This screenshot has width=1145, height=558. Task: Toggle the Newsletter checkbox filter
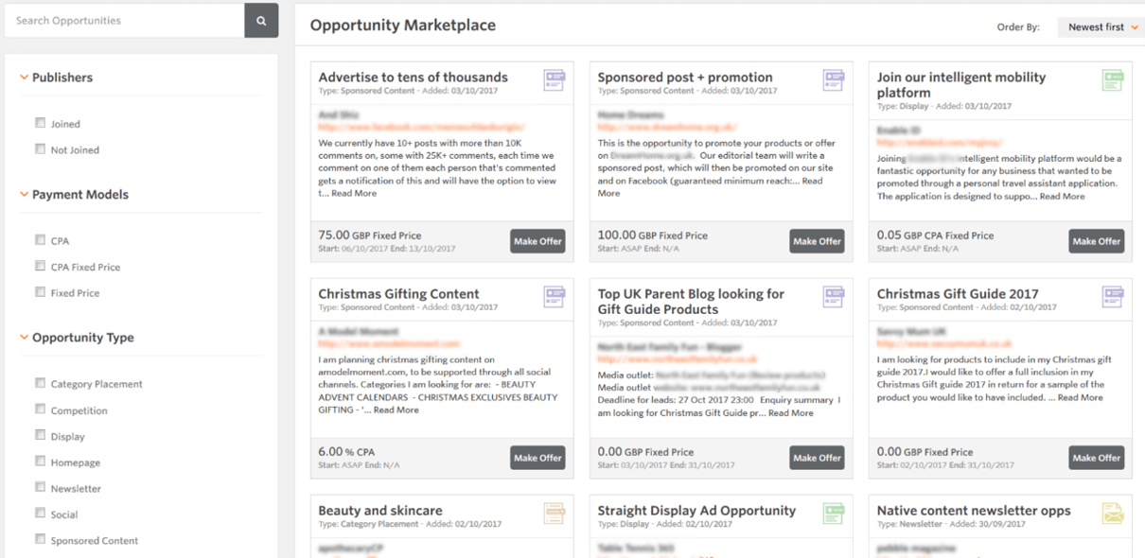click(41, 488)
